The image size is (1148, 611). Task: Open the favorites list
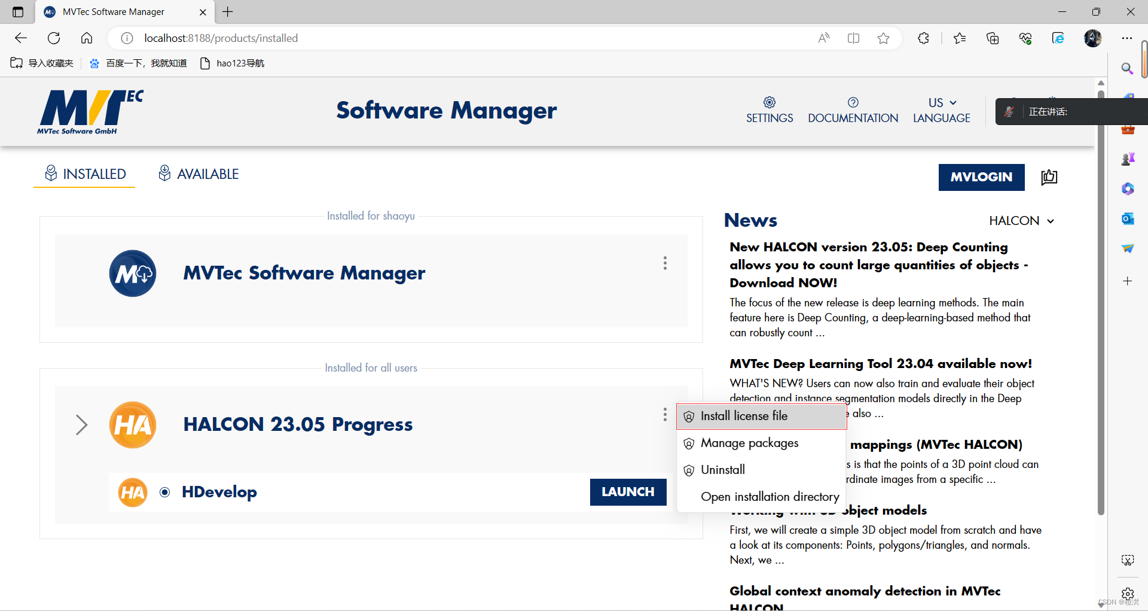coord(960,38)
